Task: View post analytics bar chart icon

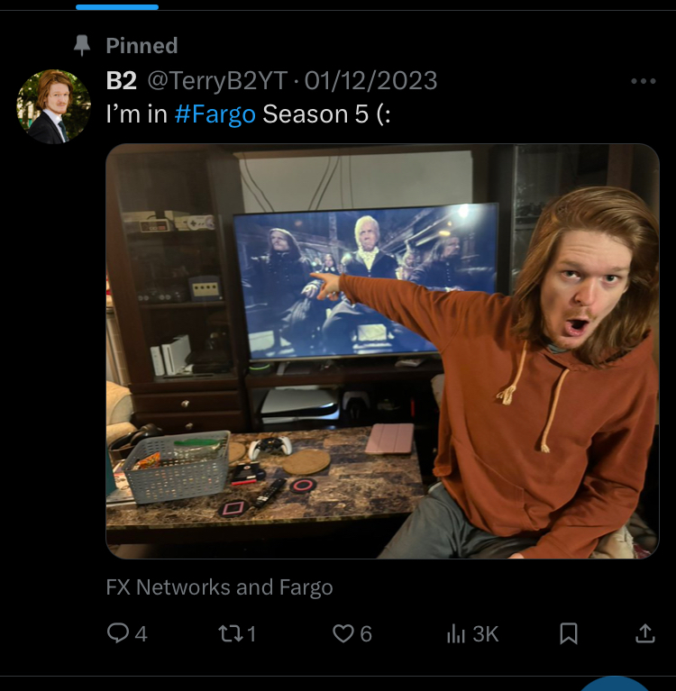Action: coord(456,633)
